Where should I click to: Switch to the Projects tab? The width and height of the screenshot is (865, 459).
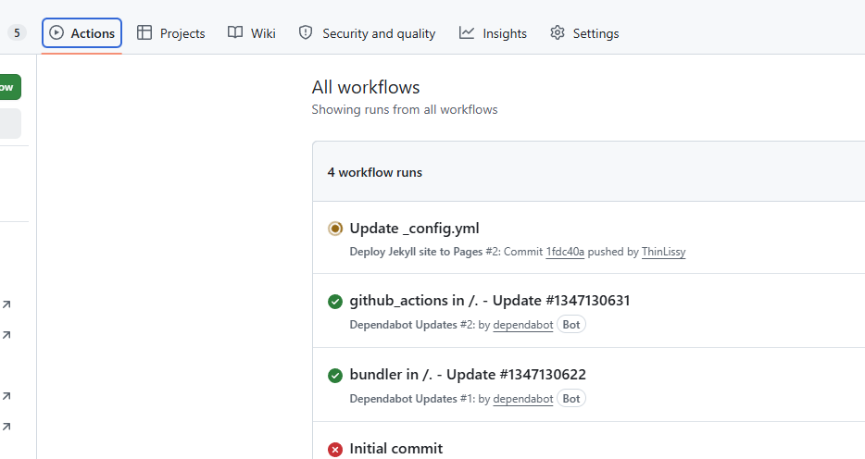coord(171,33)
